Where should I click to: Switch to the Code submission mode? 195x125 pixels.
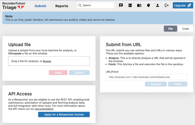coord(185,29)
